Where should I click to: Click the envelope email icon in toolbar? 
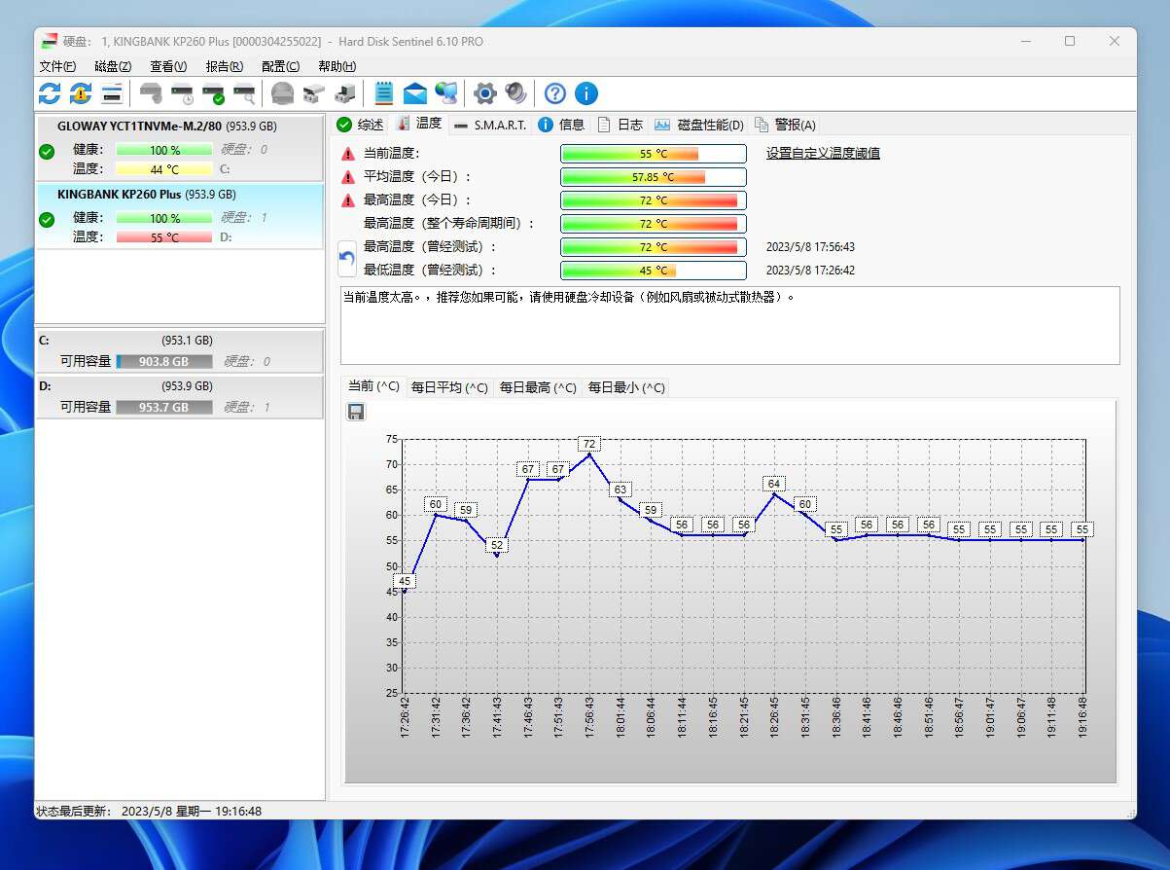point(415,93)
